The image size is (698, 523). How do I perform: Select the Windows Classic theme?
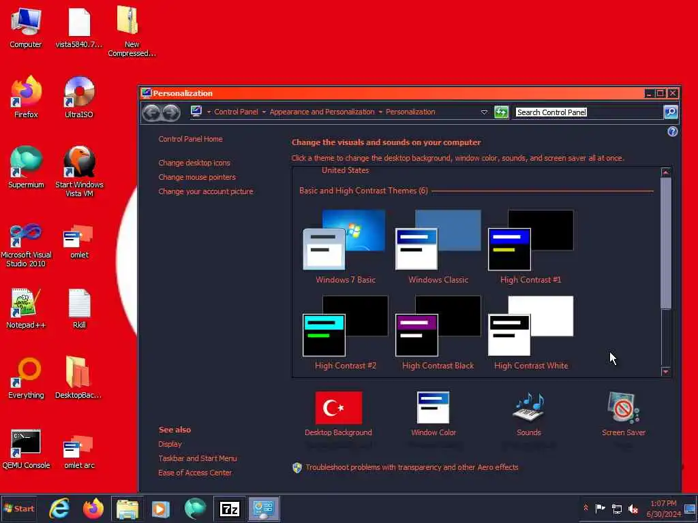pyautogui.click(x=438, y=247)
